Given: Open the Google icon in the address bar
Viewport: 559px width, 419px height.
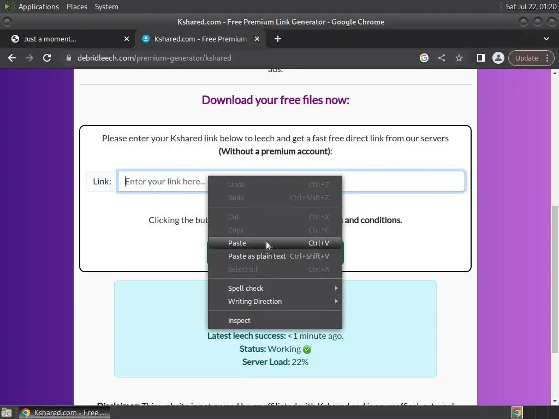Looking at the screenshot, I should (424, 58).
